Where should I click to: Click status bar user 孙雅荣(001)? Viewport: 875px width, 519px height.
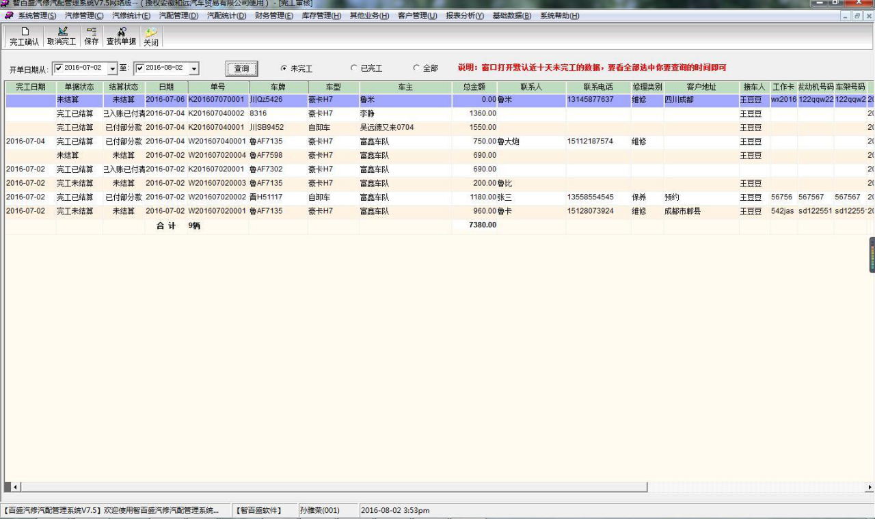coord(320,510)
